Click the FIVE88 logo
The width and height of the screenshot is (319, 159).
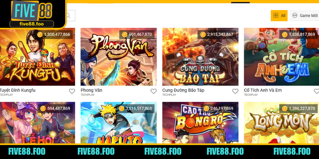[32, 14]
